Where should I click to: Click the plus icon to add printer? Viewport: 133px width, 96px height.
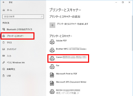pyautogui.click(x=52, y=25)
